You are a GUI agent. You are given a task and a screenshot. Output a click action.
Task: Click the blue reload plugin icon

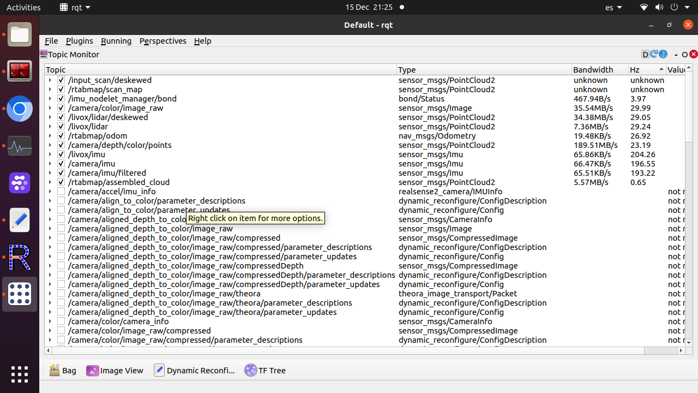point(654,54)
